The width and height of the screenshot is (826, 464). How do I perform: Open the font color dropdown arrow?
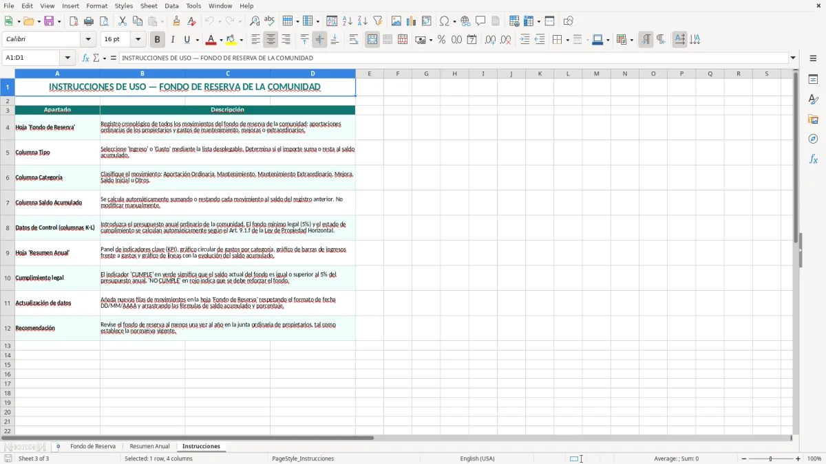click(220, 40)
